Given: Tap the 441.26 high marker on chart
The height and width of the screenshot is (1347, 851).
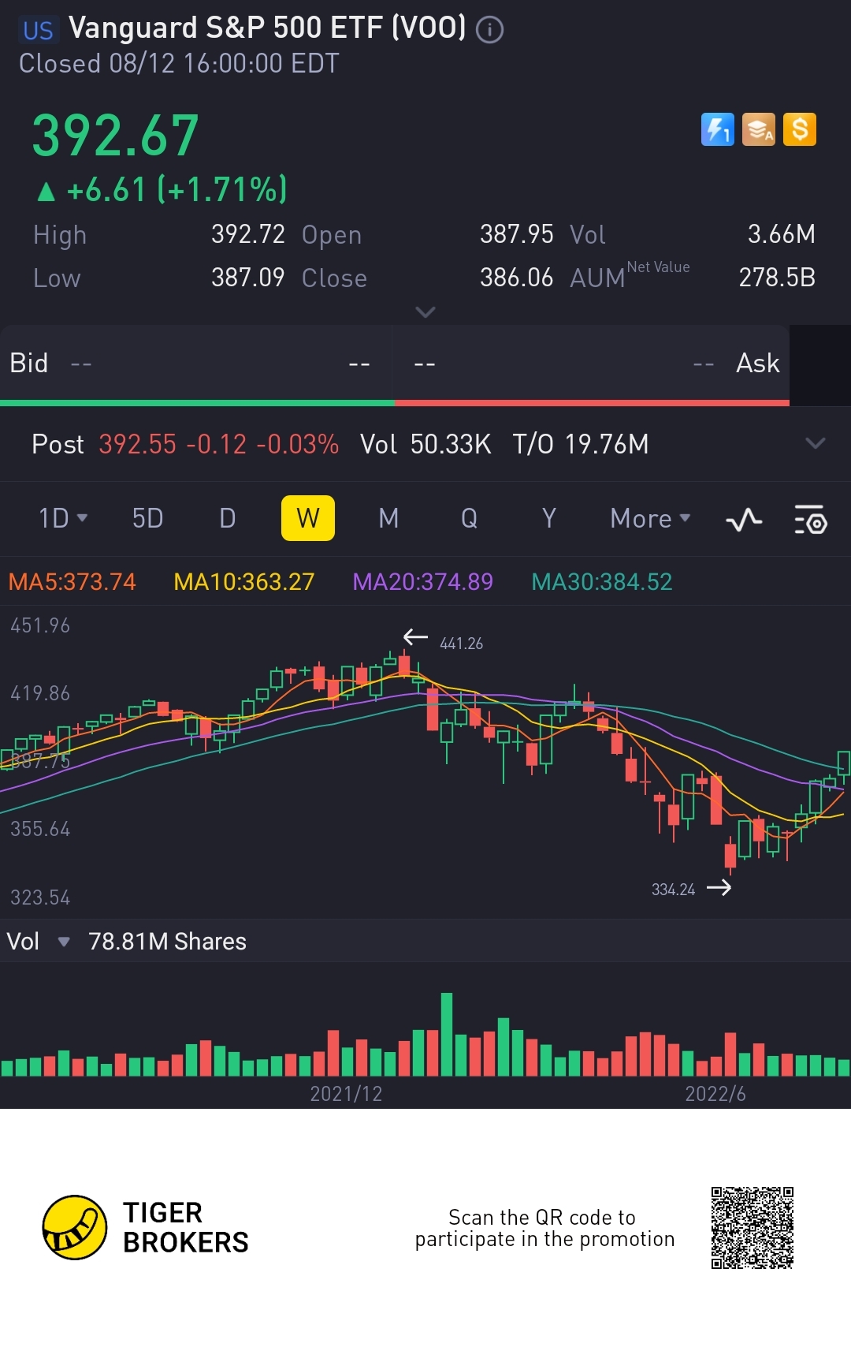Looking at the screenshot, I should pos(461,644).
